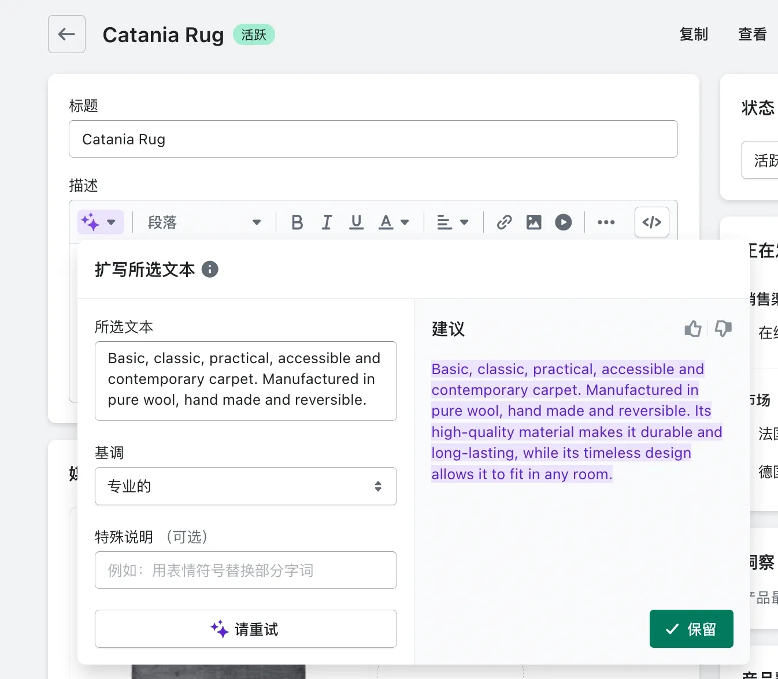This screenshot has height=679, width=778.
Task: Open the AI writing assistant sparkle icon
Action: (91, 222)
